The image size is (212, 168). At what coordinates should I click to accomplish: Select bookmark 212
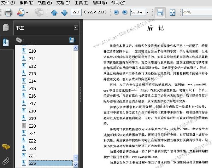(x=32, y=66)
